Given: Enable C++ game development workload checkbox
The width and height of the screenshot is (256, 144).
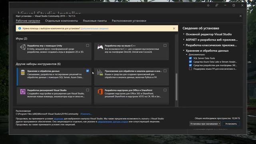Looking at the screenshot, I should 165,45.
